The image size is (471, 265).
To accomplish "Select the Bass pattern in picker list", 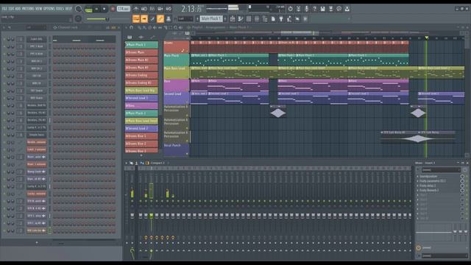I will tap(141, 106).
